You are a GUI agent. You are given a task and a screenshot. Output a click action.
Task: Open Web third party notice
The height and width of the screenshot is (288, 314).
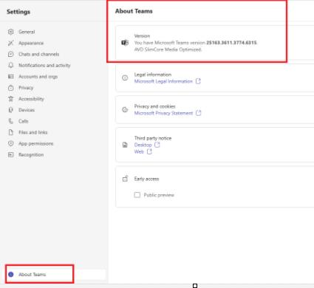click(139, 151)
